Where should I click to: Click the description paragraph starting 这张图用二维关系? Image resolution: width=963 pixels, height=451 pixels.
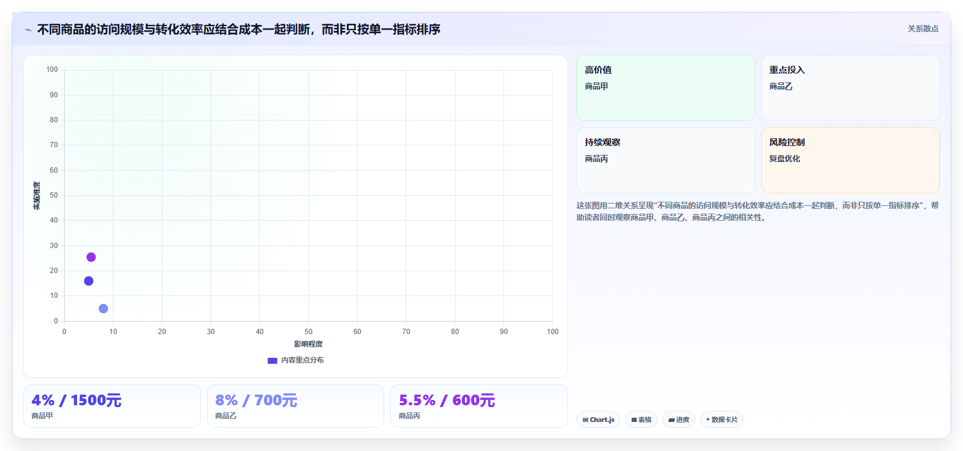(757, 211)
